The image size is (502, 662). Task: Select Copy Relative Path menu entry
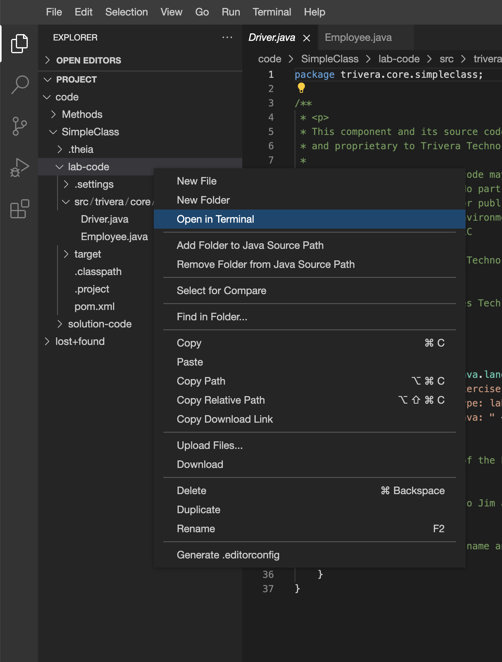(220, 400)
